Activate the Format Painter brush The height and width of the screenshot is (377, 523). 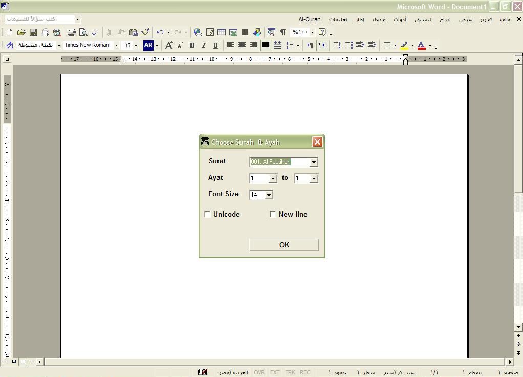(x=145, y=32)
